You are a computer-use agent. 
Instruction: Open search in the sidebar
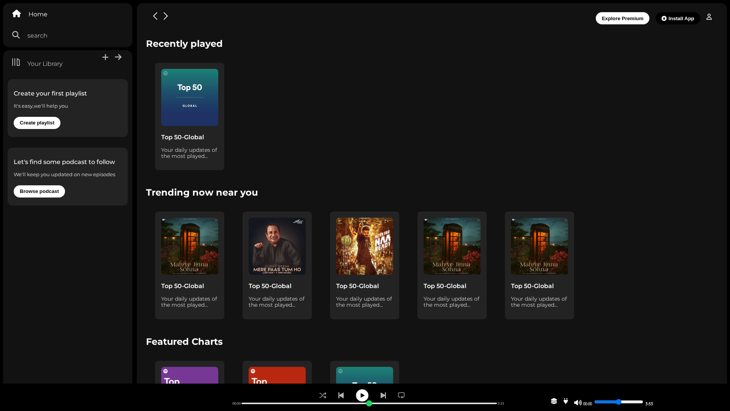[37, 35]
